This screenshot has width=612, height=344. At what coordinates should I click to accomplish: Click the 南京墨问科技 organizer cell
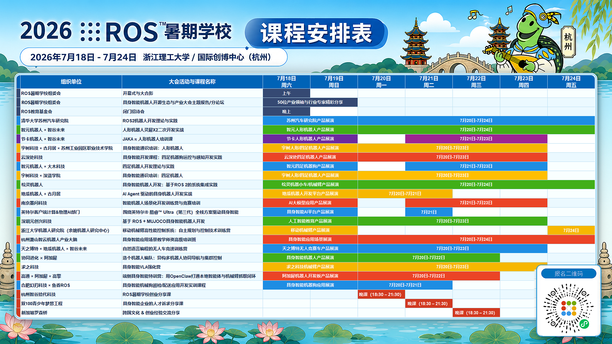point(71,203)
